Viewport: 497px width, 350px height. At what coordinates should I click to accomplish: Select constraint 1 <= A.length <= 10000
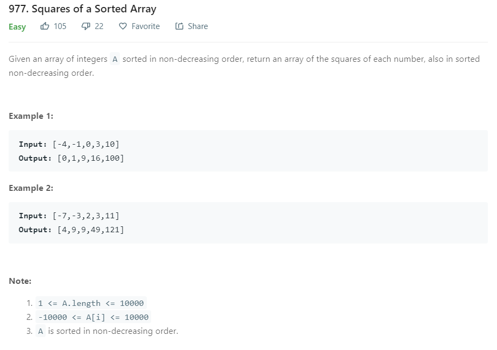[x=90, y=303]
